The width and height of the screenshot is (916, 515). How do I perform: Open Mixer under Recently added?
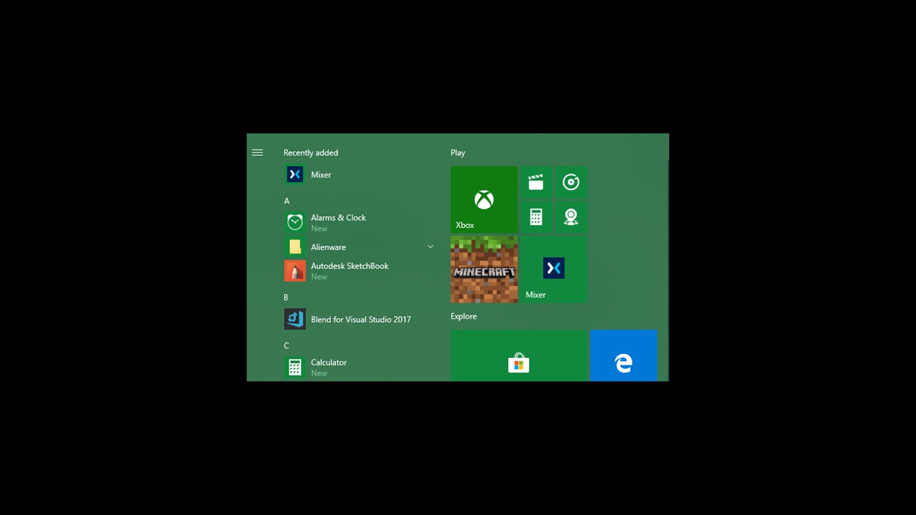(x=321, y=174)
